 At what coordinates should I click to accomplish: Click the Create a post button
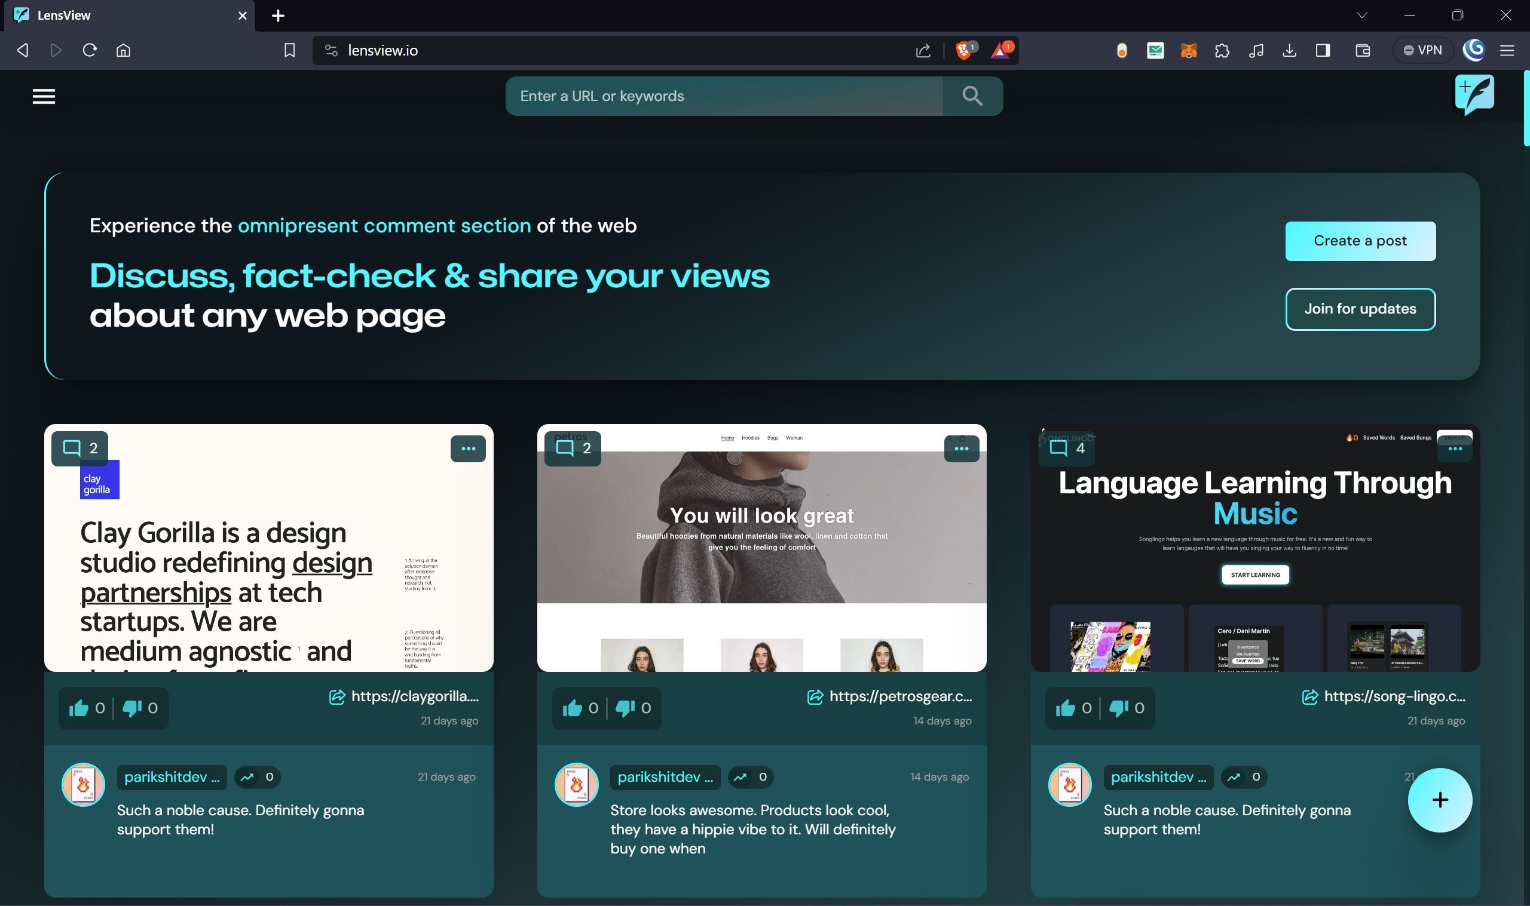coord(1360,241)
